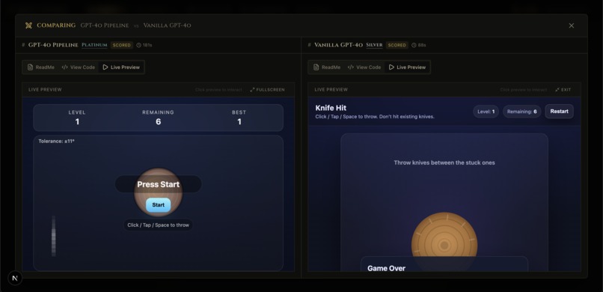Click the hash icon beside Vanilla GPT-4o title
Screen dimensions: 603x292
pyautogui.click(x=309, y=45)
